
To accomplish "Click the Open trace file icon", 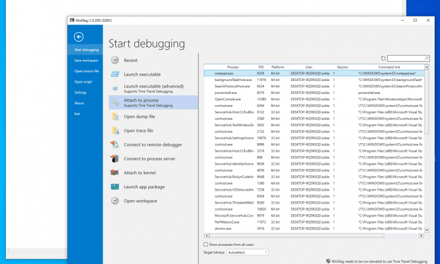I will pyautogui.click(x=115, y=130).
